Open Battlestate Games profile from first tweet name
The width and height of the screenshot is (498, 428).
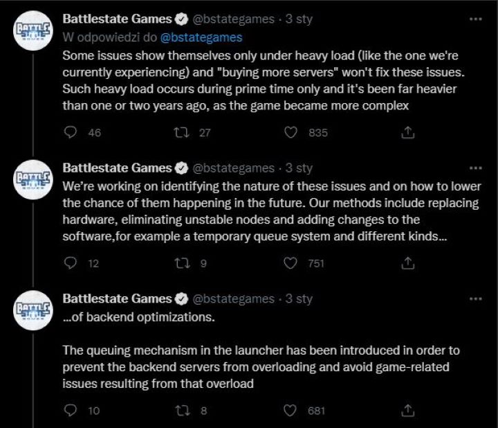tap(117, 19)
